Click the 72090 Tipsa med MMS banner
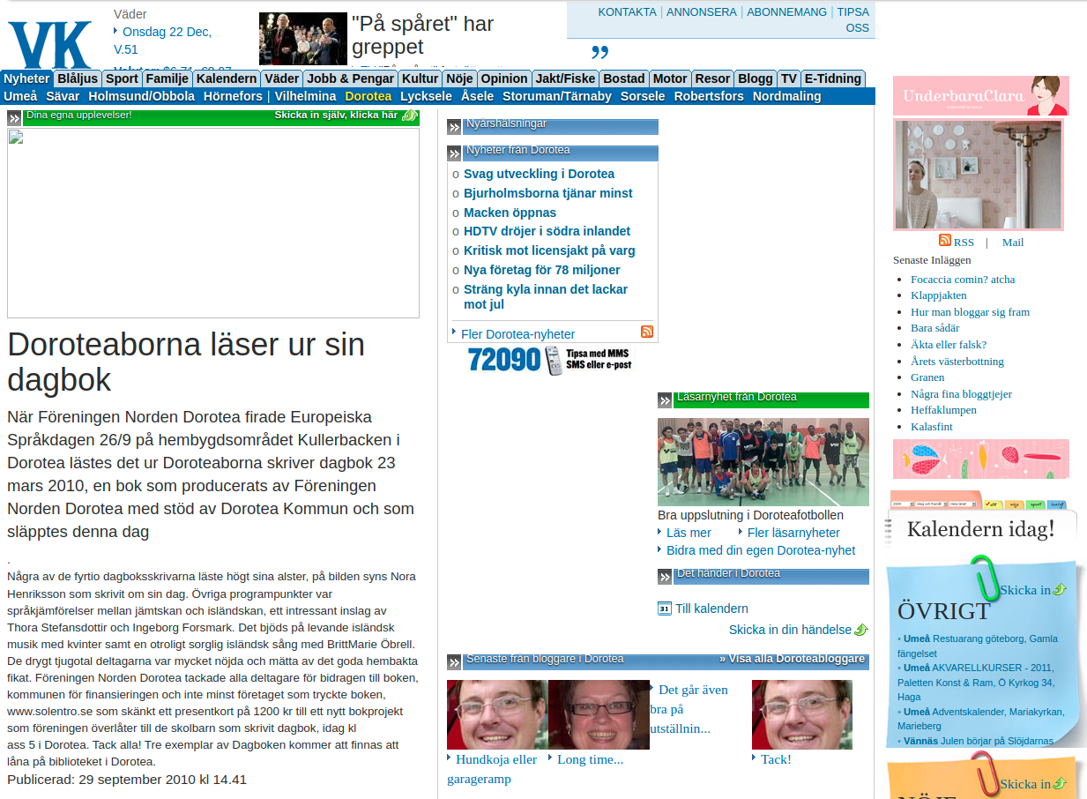This screenshot has height=799, width=1087. (551, 360)
